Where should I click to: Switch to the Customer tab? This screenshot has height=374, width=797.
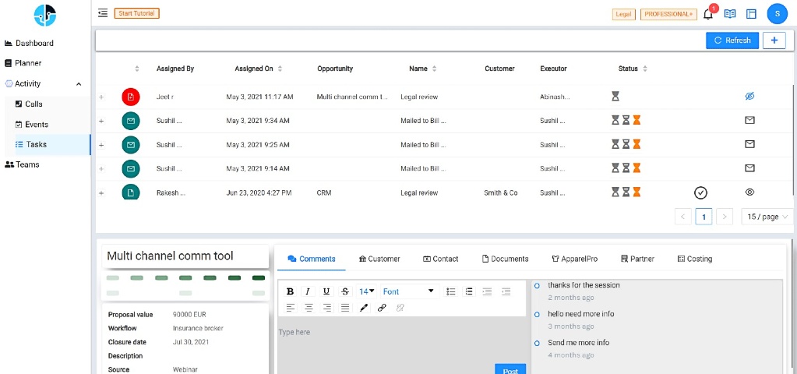(x=379, y=259)
